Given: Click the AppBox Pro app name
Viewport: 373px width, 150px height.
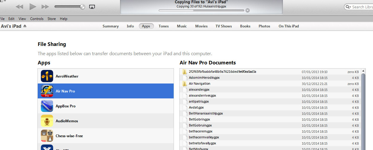Looking at the screenshot, I should point(66,106).
